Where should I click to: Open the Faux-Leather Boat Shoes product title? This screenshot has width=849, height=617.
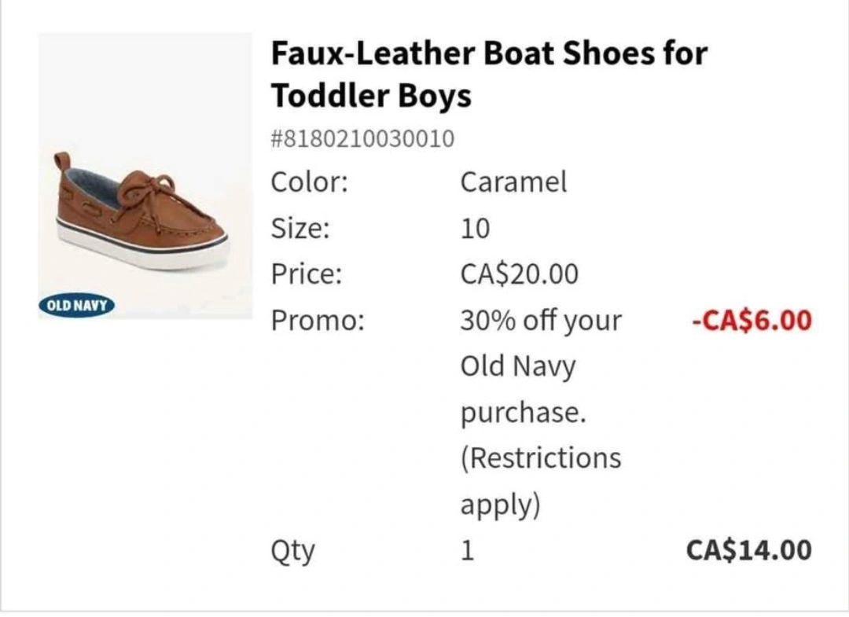[488, 75]
